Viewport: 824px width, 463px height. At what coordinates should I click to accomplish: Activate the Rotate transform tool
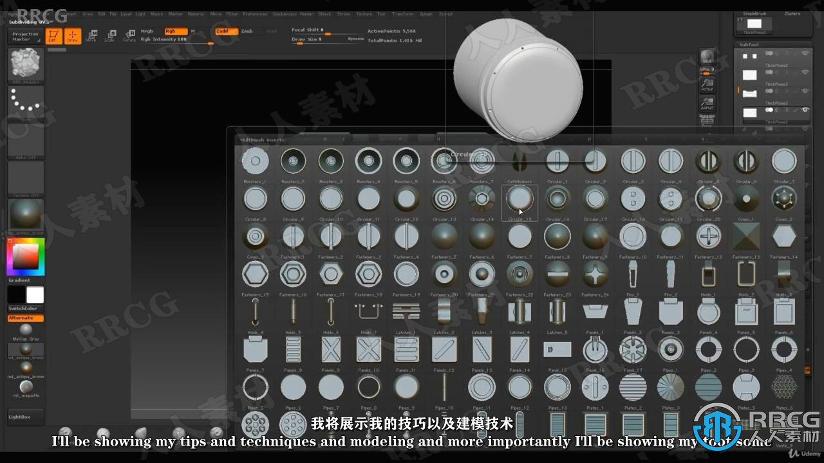pyautogui.click(x=129, y=36)
